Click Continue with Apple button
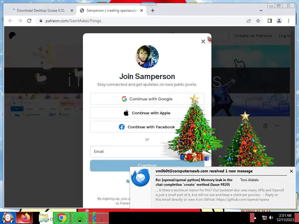299x224 pixels. tap(147, 113)
